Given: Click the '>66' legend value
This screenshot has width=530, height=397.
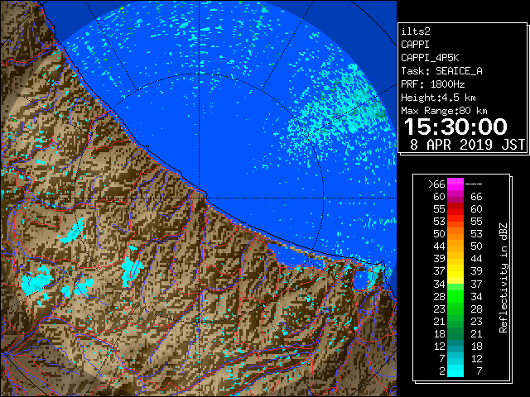Looking at the screenshot, I should (436, 184).
